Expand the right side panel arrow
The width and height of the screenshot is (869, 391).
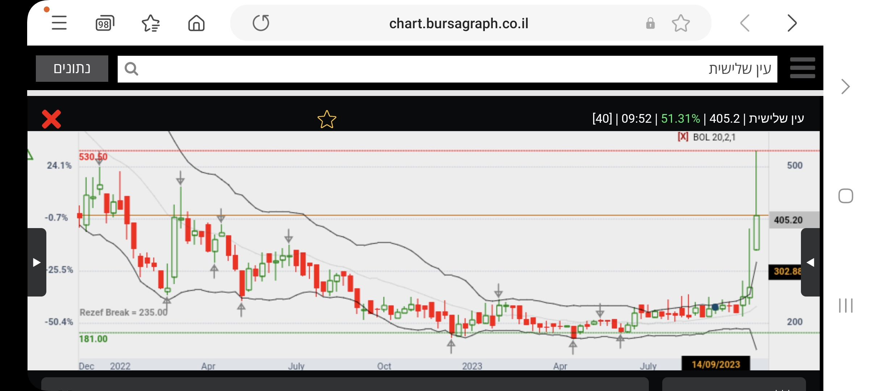click(x=810, y=262)
